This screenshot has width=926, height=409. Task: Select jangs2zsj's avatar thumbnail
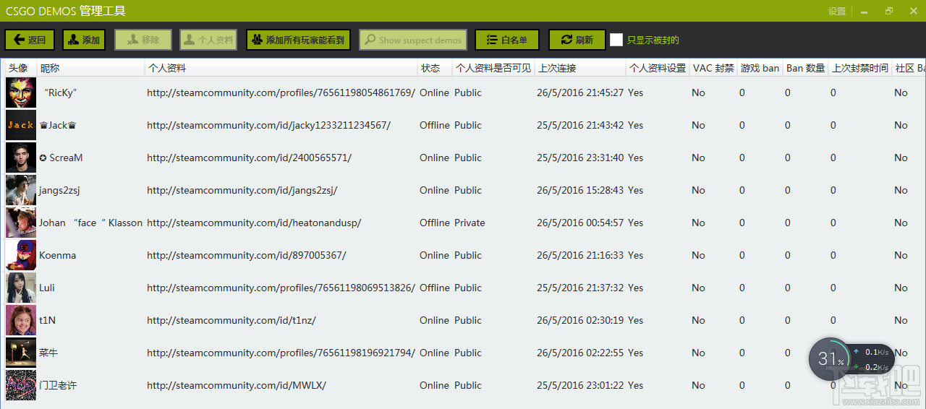(x=21, y=190)
